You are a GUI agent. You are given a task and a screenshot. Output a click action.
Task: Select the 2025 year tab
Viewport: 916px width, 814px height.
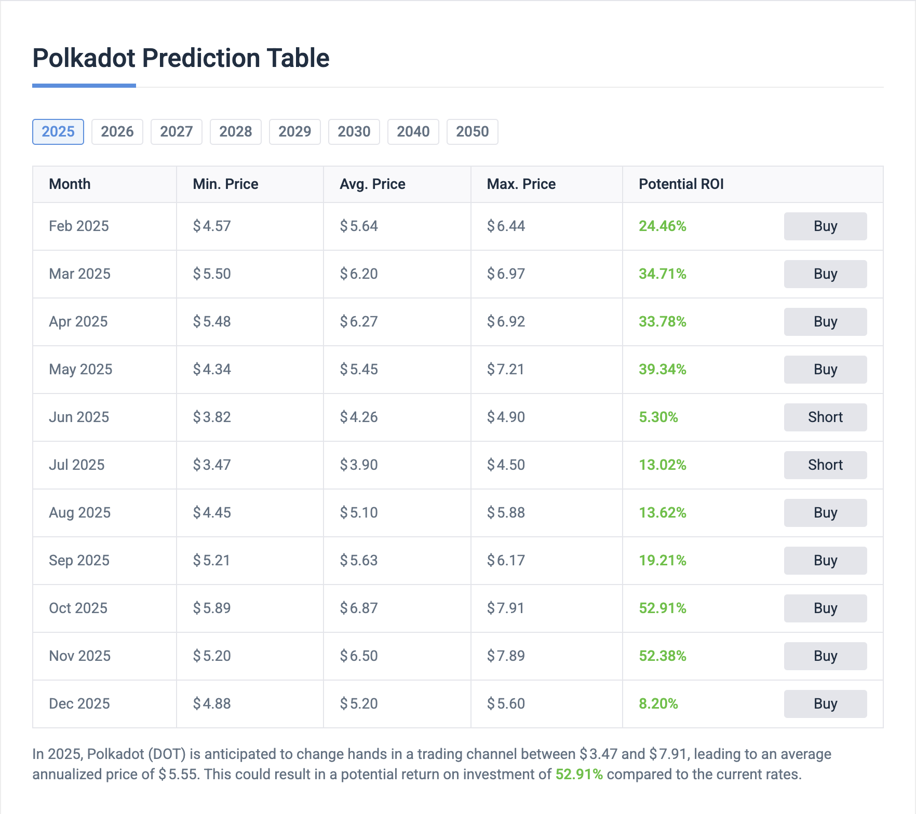[x=58, y=132]
